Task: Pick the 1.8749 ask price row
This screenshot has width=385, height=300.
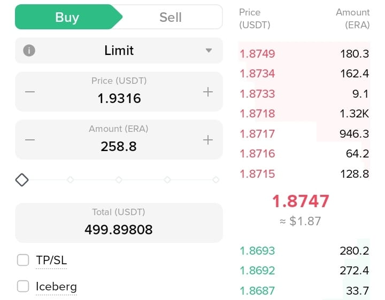Action: pyautogui.click(x=304, y=54)
